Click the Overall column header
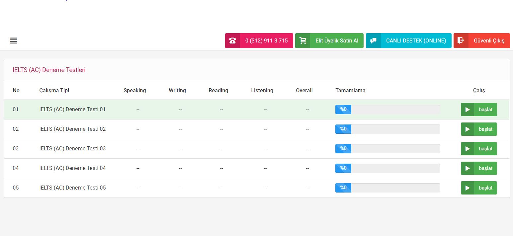The width and height of the screenshot is (513, 236). coord(304,91)
